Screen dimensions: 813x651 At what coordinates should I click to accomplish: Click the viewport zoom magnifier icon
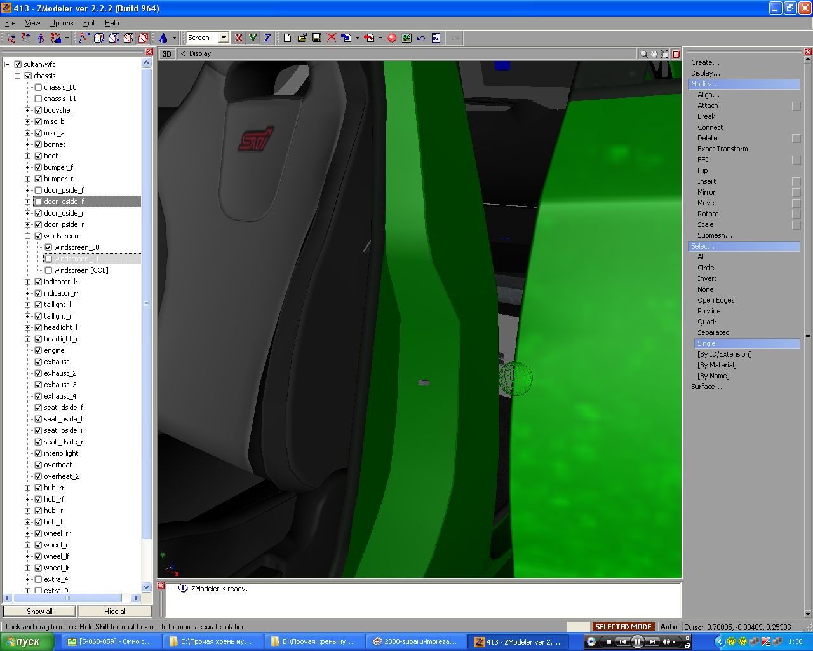click(x=643, y=54)
